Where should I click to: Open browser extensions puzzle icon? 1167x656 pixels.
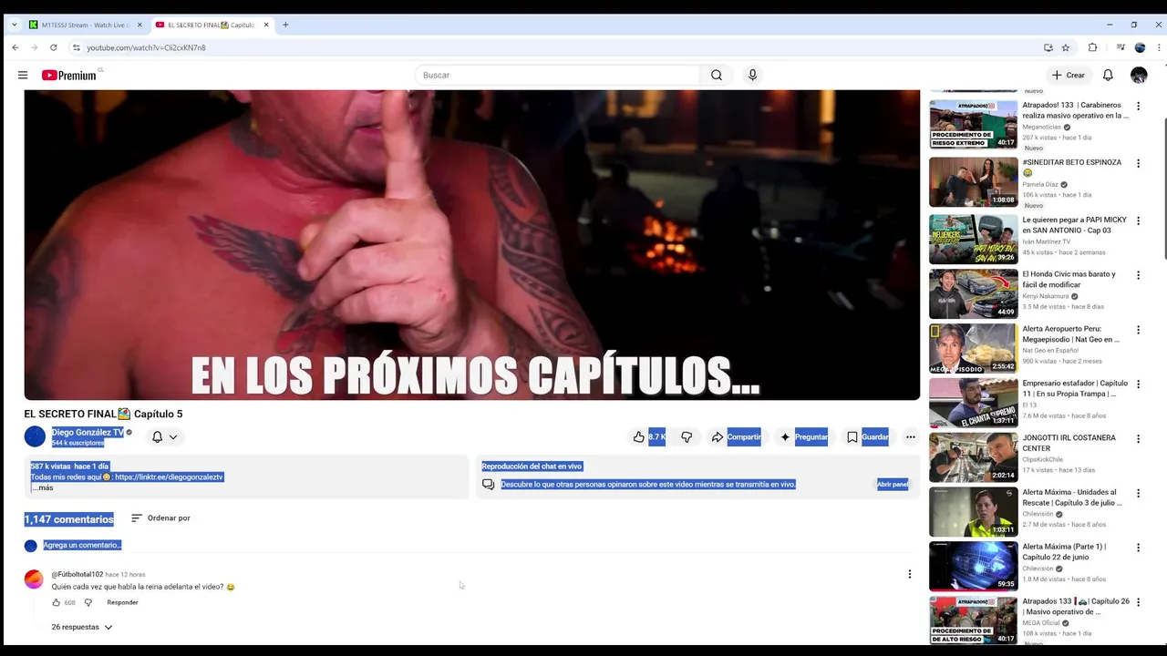(x=1092, y=47)
